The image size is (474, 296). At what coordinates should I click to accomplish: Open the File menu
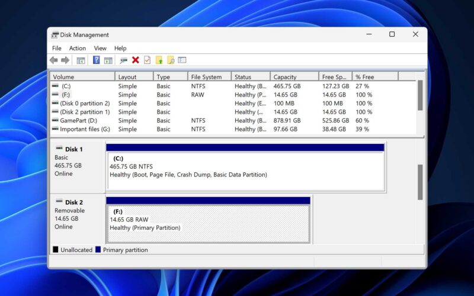coord(56,49)
